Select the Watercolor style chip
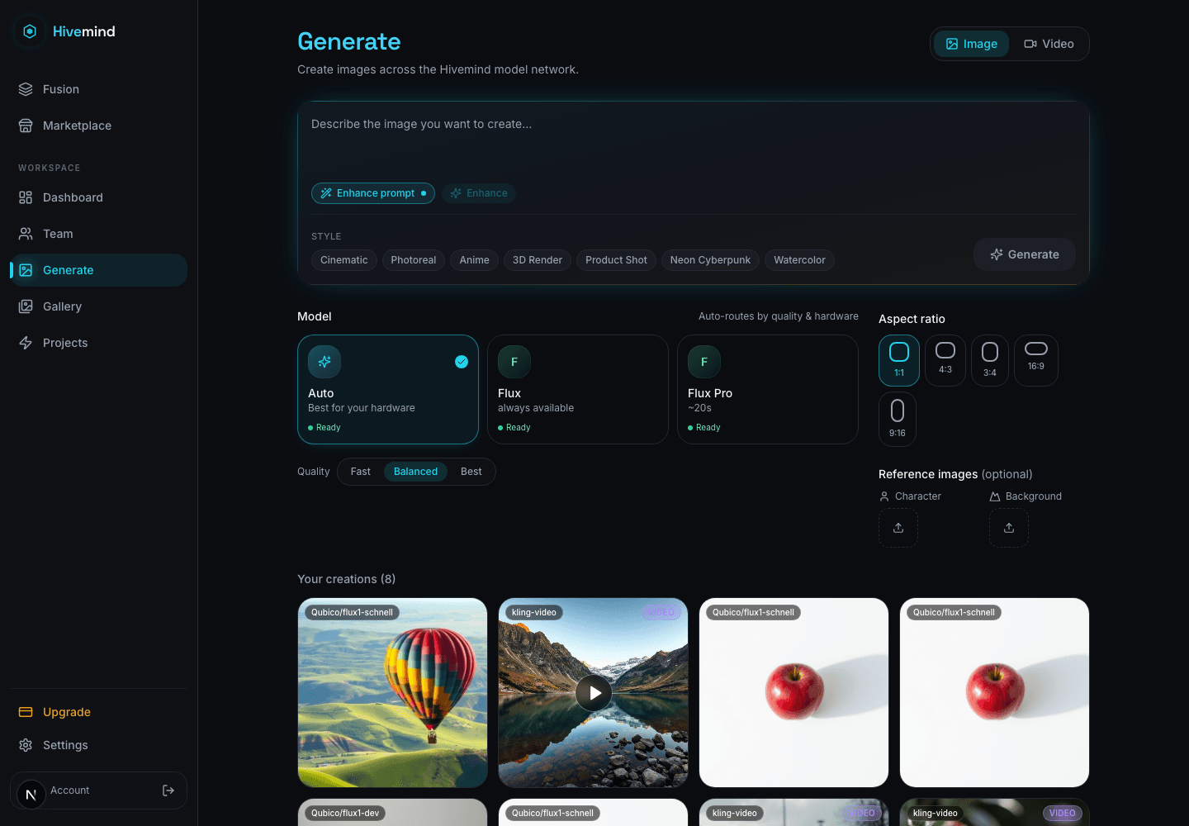The height and width of the screenshot is (826, 1189). point(799,260)
